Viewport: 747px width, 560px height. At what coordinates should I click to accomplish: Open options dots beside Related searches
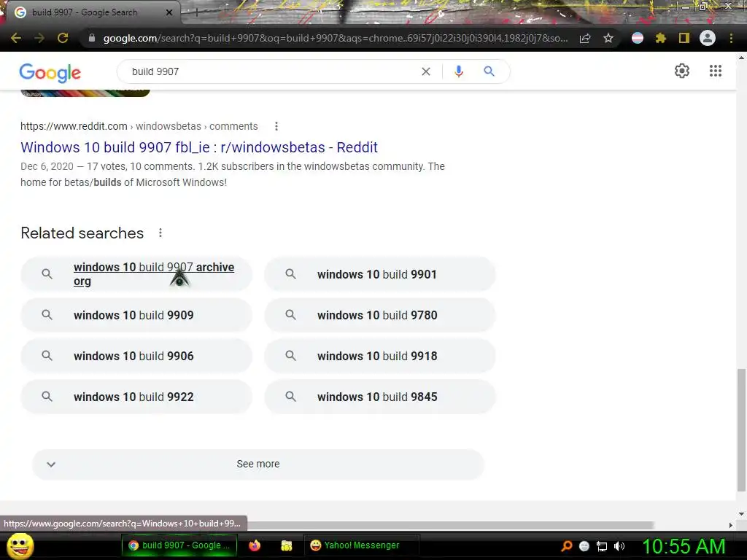point(160,233)
